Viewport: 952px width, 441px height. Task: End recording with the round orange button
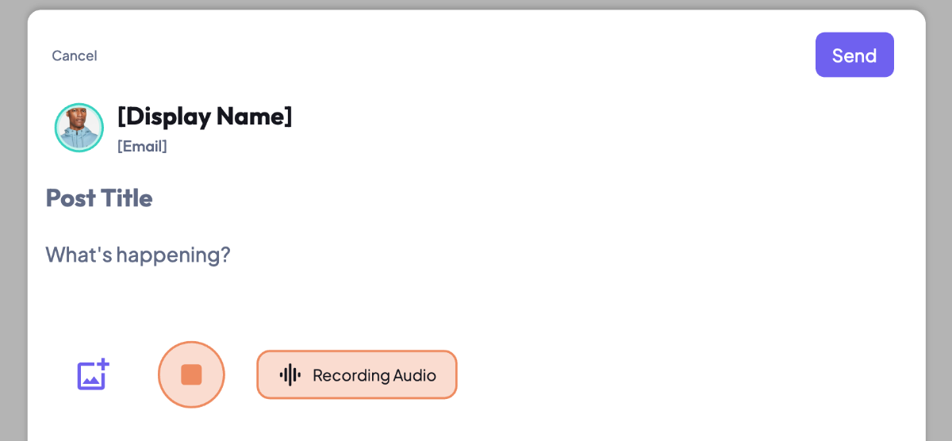(191, 374)
